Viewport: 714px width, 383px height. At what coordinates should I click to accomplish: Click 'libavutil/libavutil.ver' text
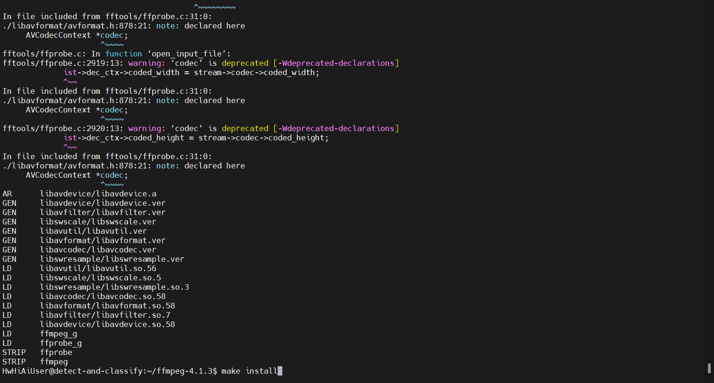pyautogui.click(x=93, y=231)
